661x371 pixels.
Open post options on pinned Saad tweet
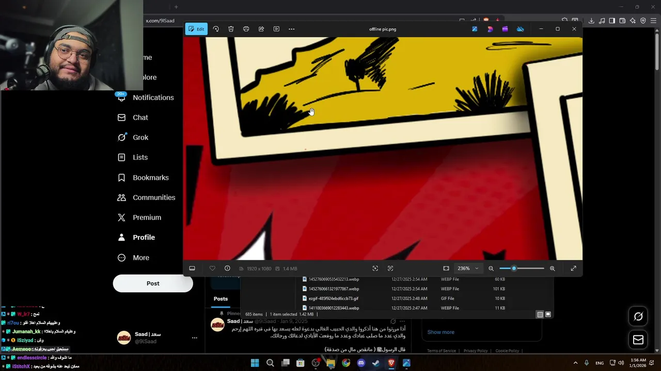(402, 322)
